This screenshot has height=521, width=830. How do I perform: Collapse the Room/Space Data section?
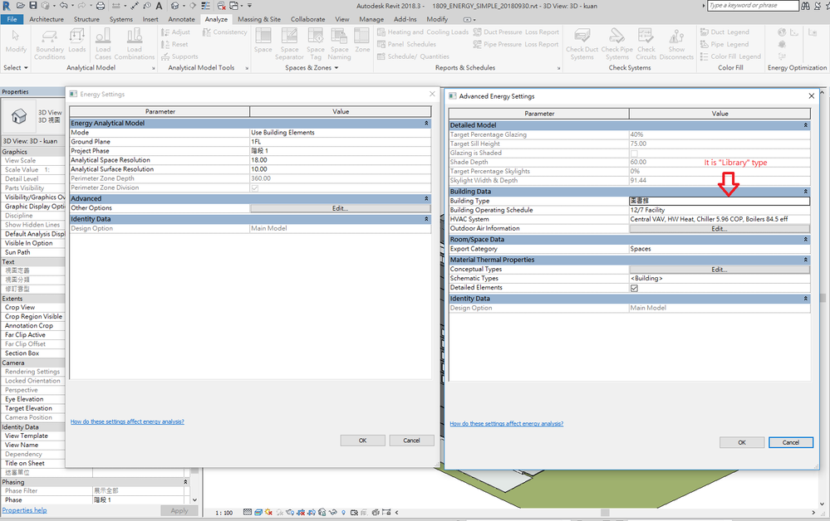(806, 240)
